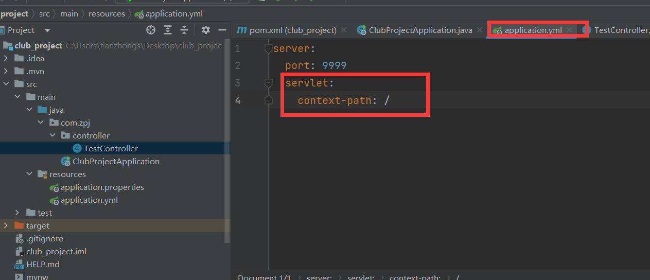650x280 pixels.
Task: Expand the .idea folder arrow
Action: (6, 58)
